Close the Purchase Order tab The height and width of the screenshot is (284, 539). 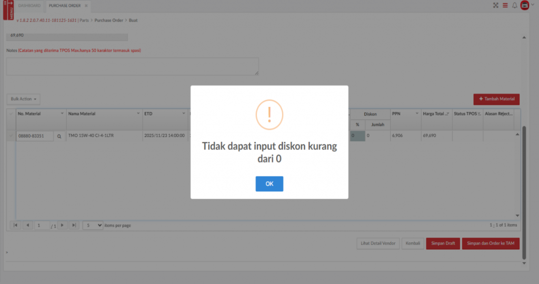click(86, 6)
